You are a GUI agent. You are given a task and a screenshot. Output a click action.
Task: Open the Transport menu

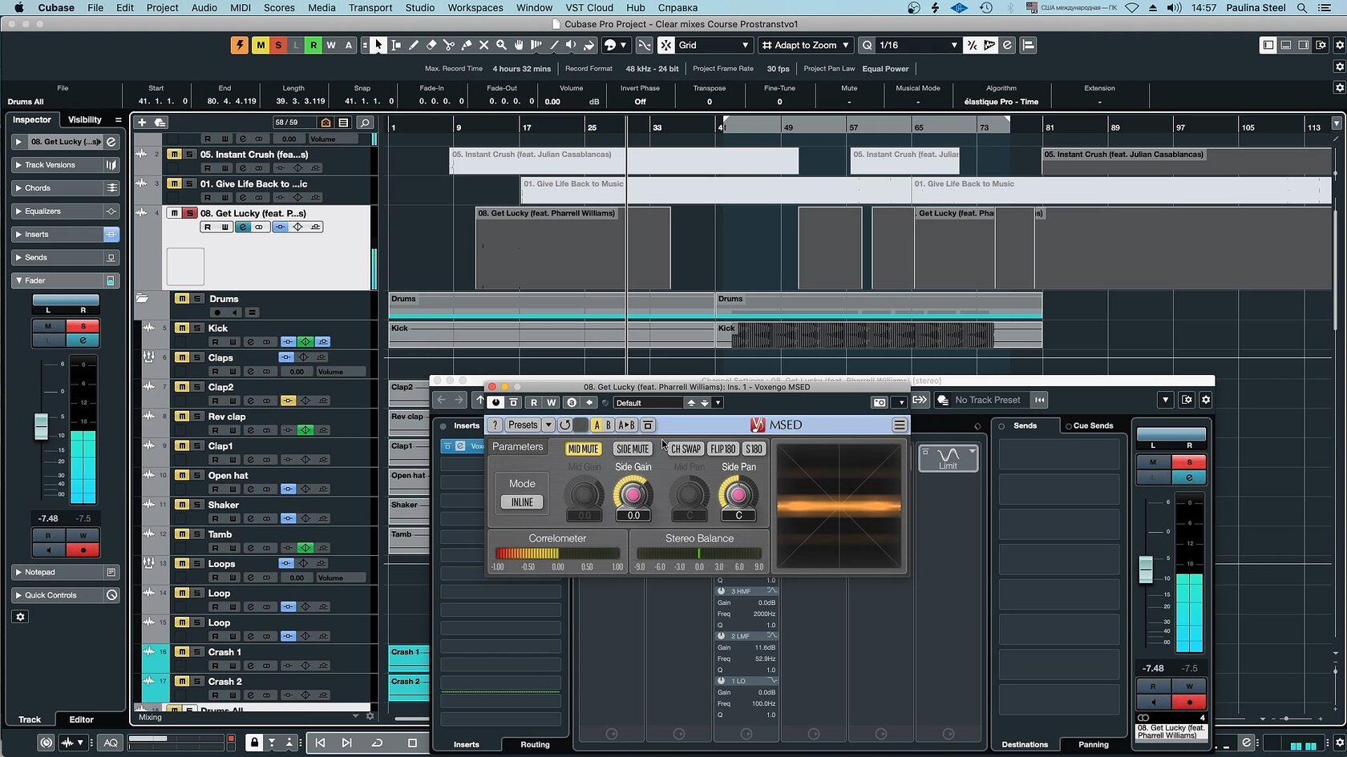click(370, 8)
